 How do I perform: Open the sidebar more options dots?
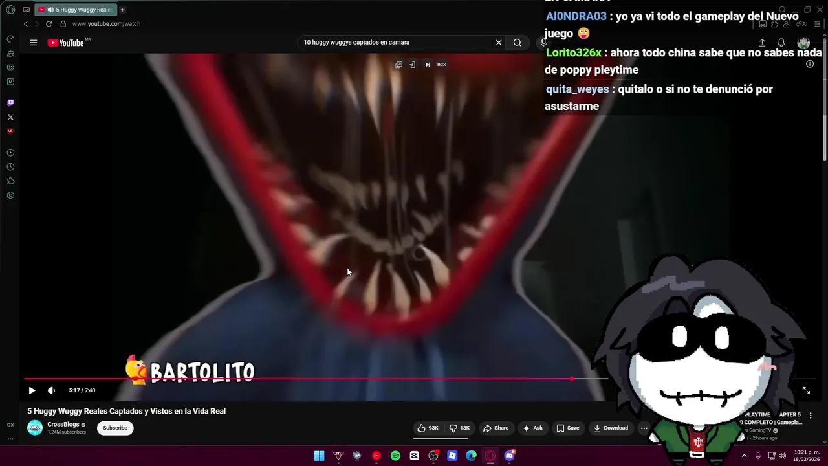[x=10, y=439]
